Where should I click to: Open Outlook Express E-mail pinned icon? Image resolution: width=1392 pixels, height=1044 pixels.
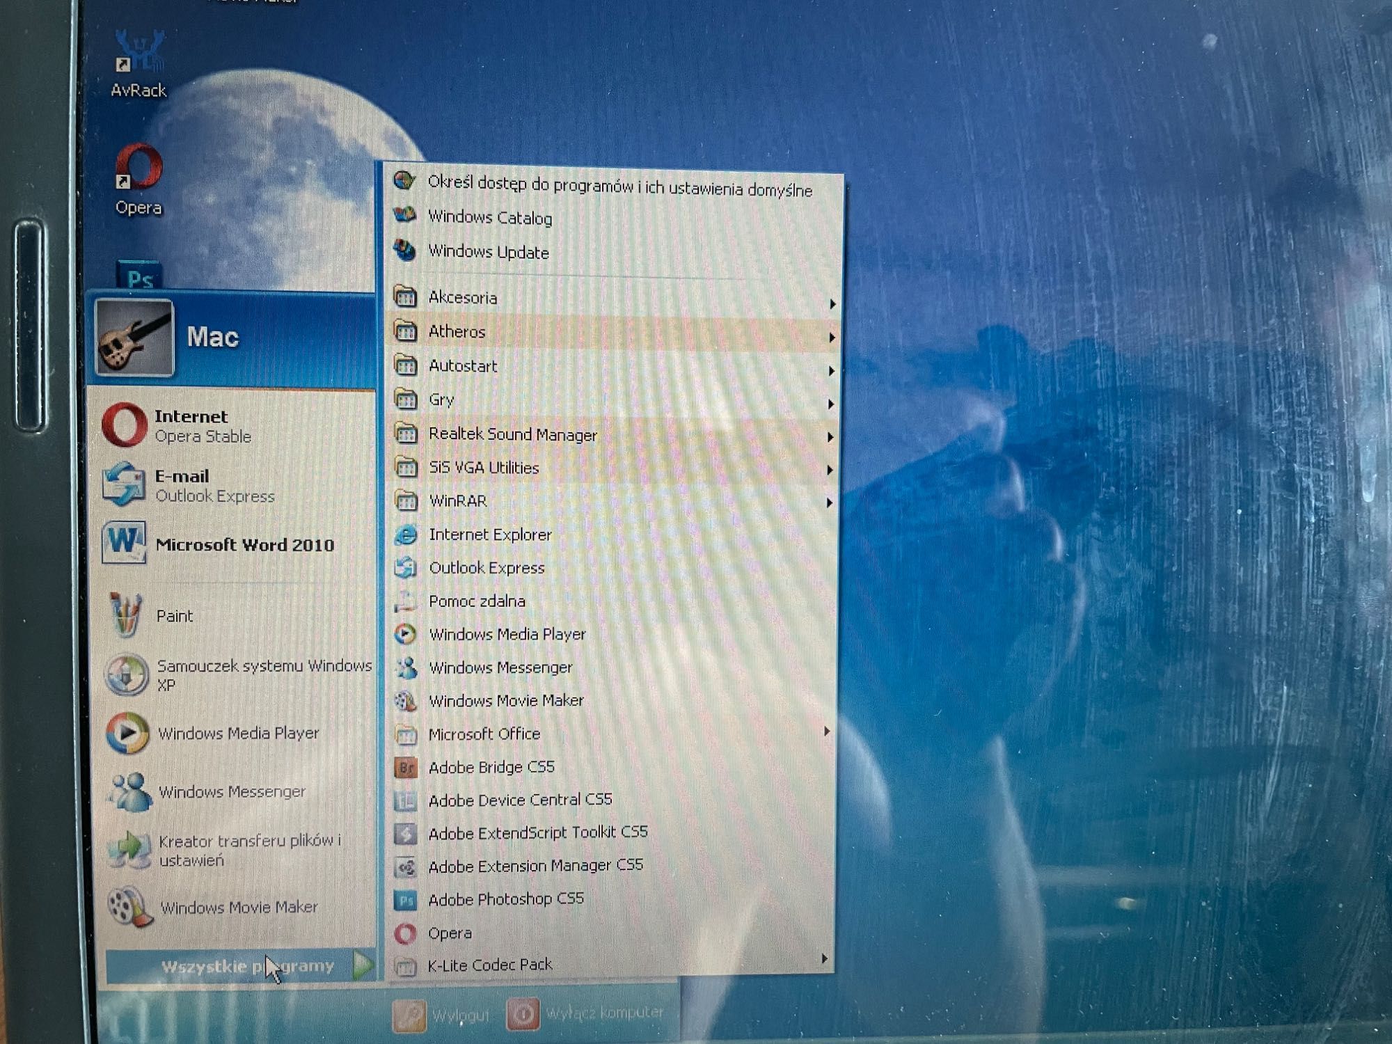123,484
